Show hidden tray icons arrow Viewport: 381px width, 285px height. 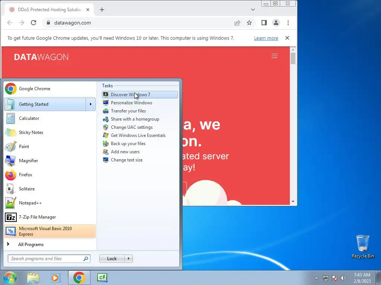coord(316,278)
